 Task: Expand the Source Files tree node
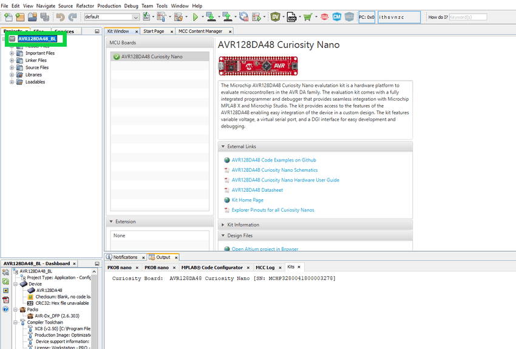pyautogui.click(x=12, y=67)
